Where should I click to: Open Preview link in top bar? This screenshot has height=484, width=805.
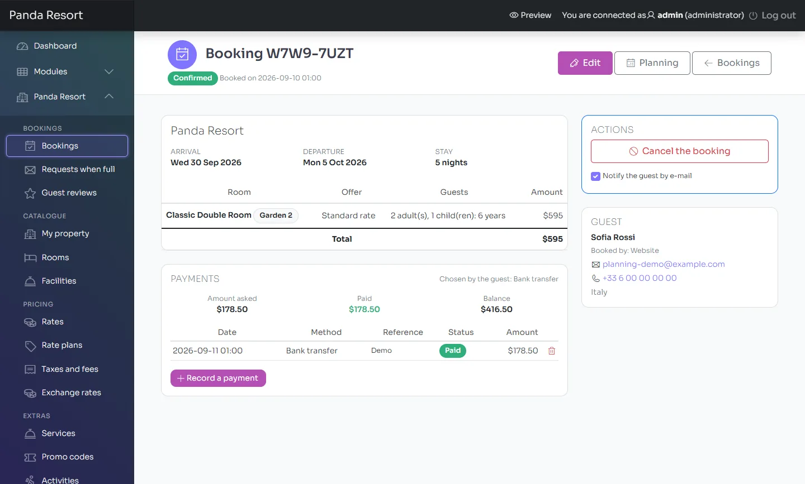pos(530,15)
